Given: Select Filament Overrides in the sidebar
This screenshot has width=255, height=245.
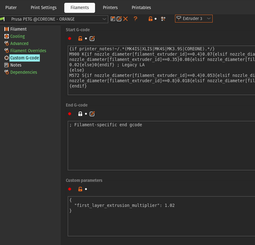Looking at the screenshot, I should click(x=28, y=51).
